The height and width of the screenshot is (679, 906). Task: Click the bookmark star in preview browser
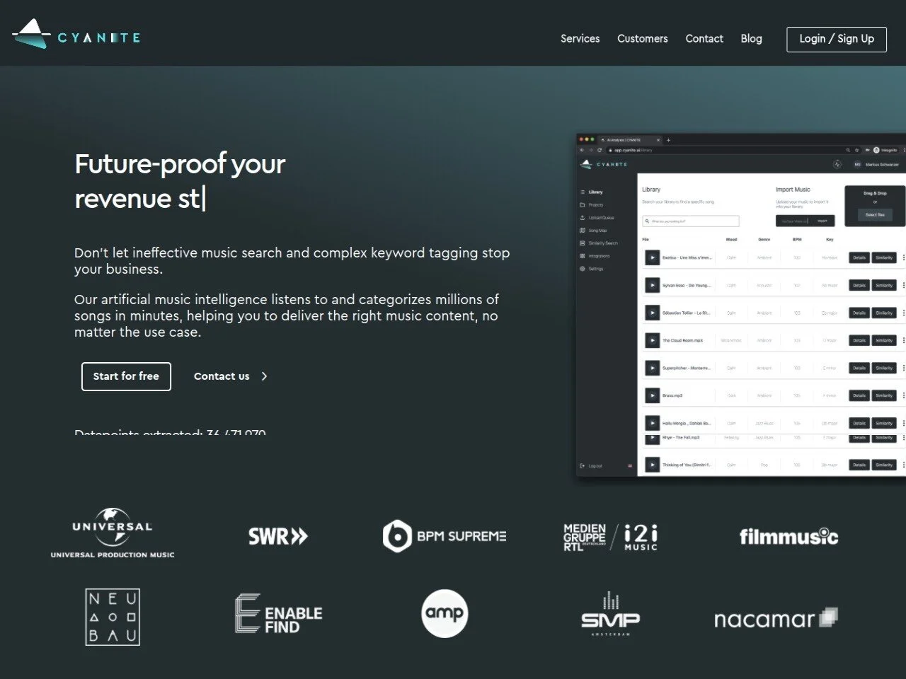coord(857,150)
